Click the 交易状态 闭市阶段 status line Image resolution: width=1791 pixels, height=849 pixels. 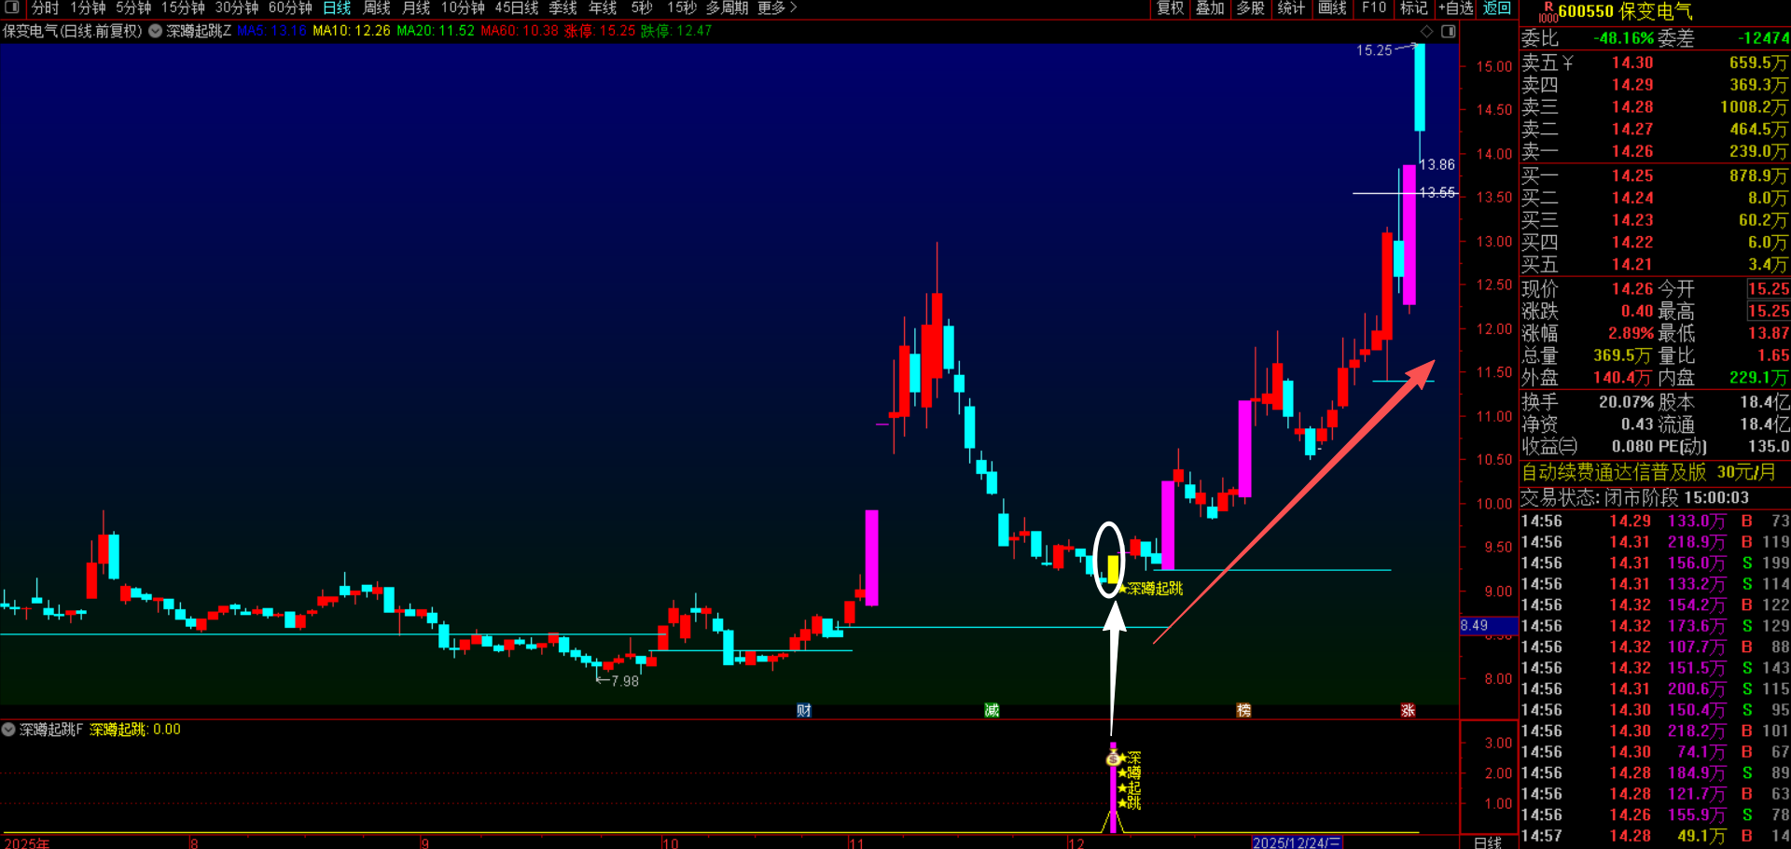click(x=1635, y=497)
